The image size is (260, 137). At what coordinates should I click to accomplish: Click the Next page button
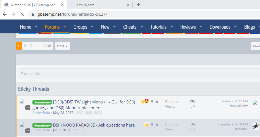pyautogui.click(x=62, y=46)
